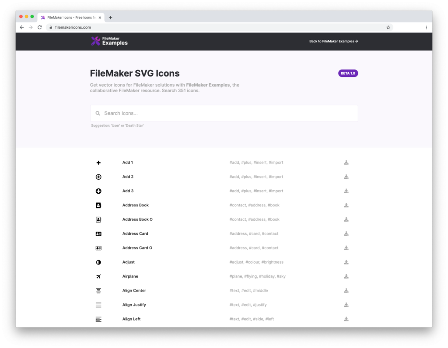Viewport: 448px width, 348px height.
Task: Click the circled plus outline beside Add 2
Action: pos(98,177)
